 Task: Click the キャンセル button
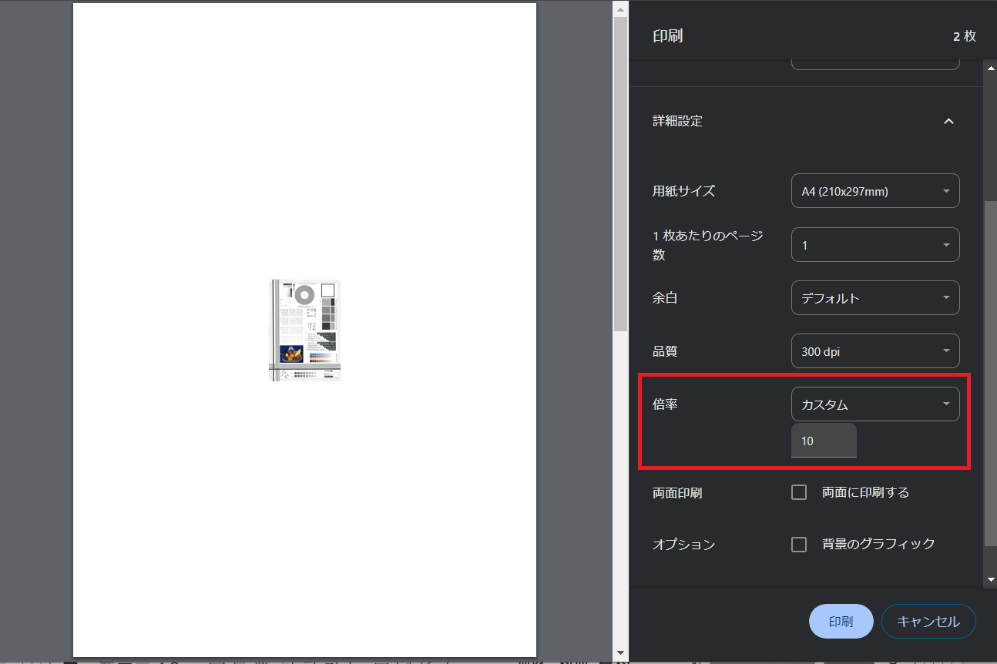[928, 622]
